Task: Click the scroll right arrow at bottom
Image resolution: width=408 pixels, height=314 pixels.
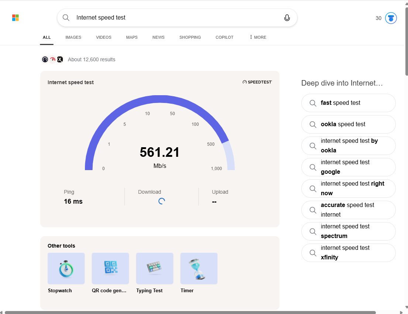Action: click(x=401, y=313)
